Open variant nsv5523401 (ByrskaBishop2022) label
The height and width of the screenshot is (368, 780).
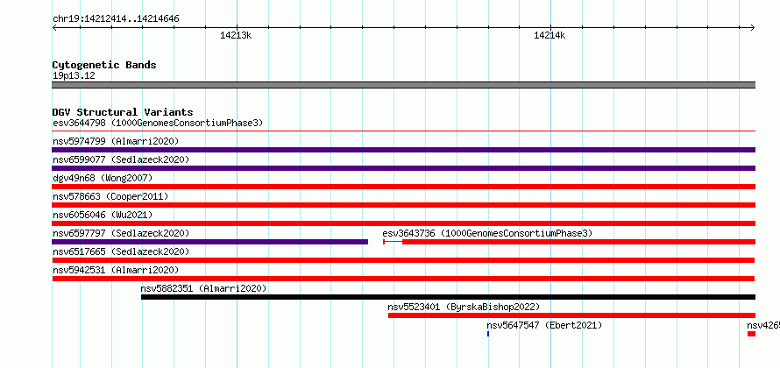[x=464, y=307]
